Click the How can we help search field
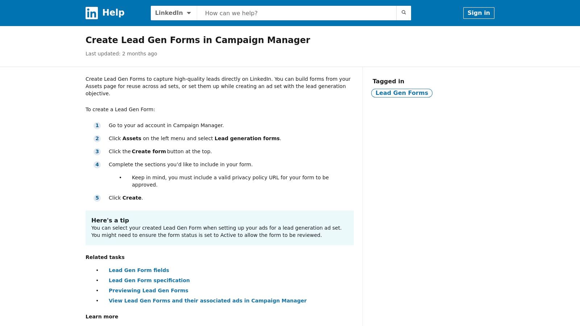Viewport: 580px width, 326px height. [x=297, y=13]
